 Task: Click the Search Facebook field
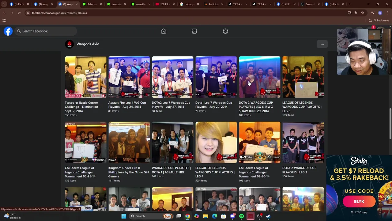click(46, 31)
